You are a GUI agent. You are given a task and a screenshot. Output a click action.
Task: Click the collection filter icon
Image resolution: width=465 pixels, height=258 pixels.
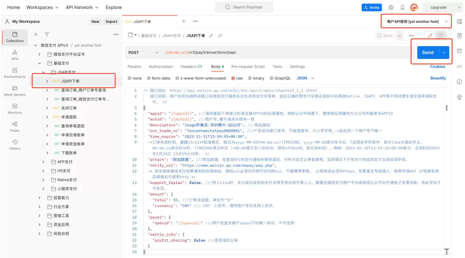[47, 34]
